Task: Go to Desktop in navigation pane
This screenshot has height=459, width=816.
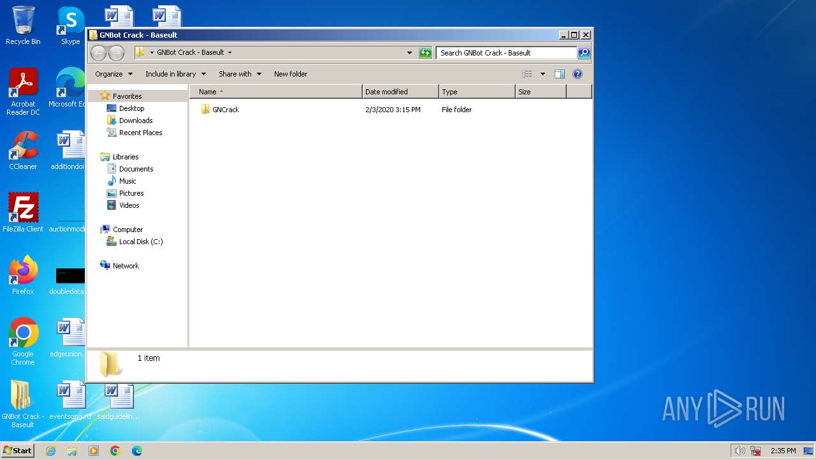Action: (x=131, y=108)
